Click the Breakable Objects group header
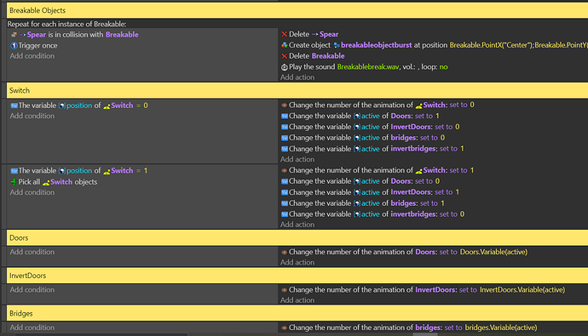 297,10
